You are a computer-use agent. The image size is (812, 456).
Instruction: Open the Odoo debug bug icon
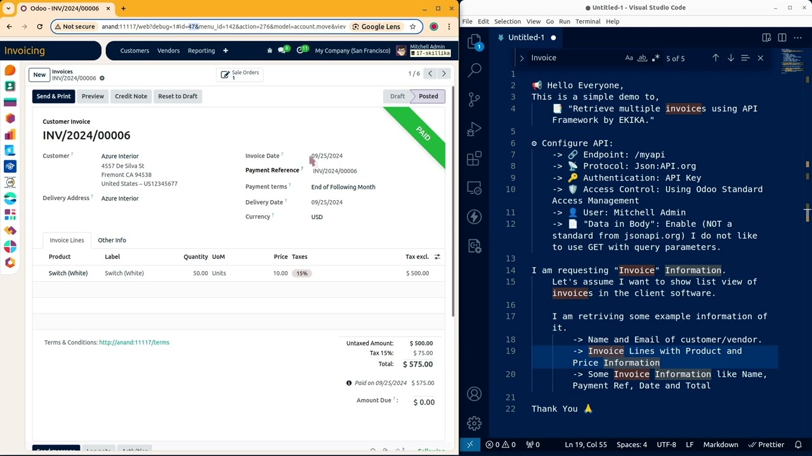pos(270,51)
